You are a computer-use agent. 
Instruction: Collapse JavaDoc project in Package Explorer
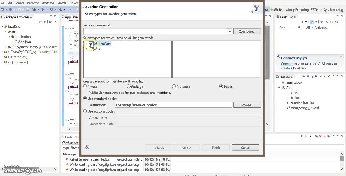pyautogui.click(x=2, y=26)
